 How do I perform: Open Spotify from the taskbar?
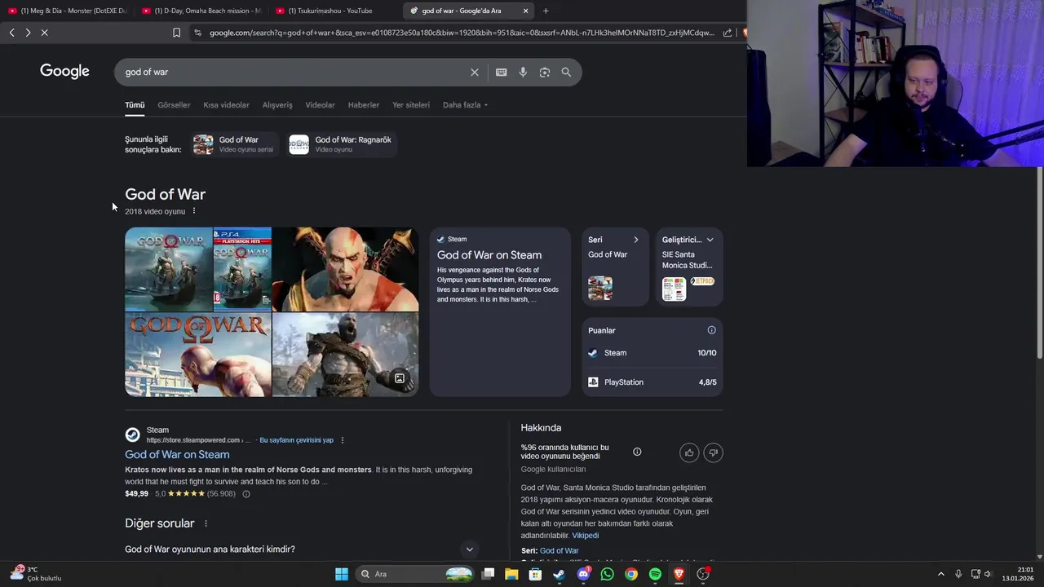[x=655, y=574]
